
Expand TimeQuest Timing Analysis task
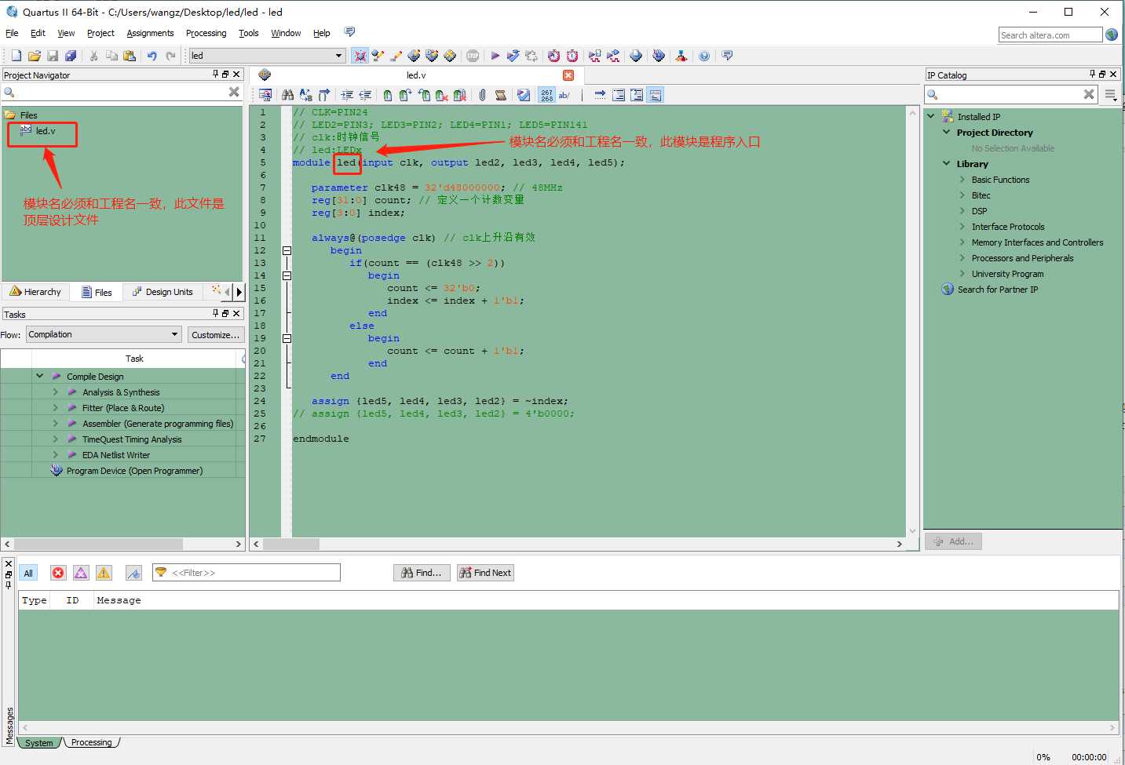(x=55, y=439)
